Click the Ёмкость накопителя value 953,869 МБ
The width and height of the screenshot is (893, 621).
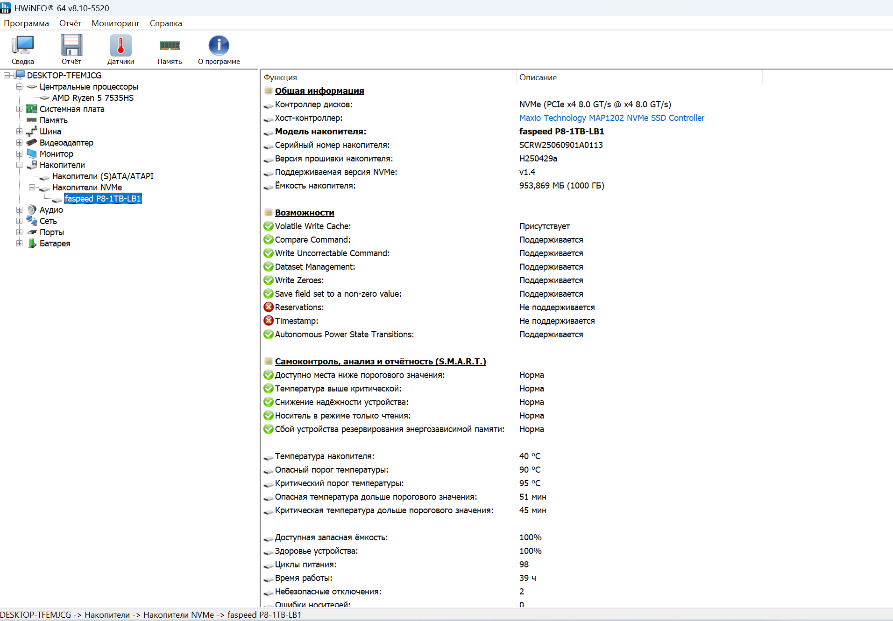(561, 186)
